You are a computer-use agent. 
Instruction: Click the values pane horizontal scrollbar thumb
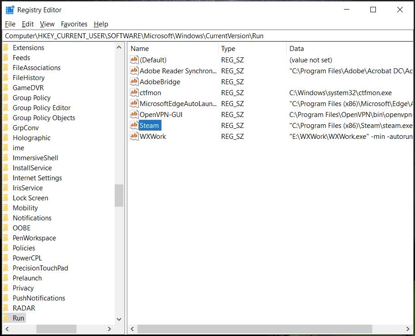click(255, 329)
